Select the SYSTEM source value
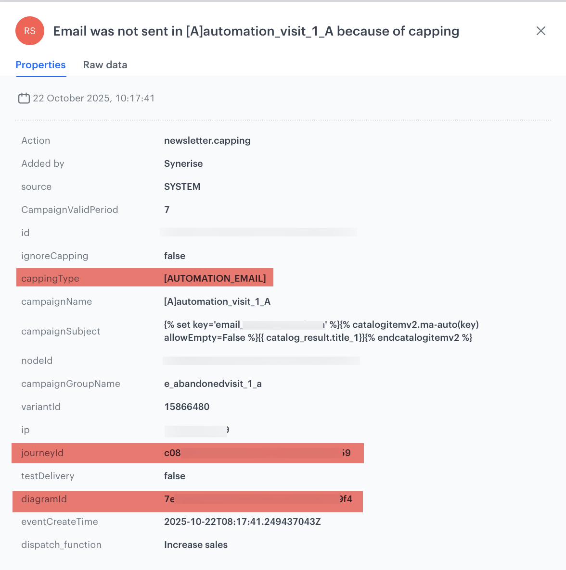 click(x=182, y=186)
